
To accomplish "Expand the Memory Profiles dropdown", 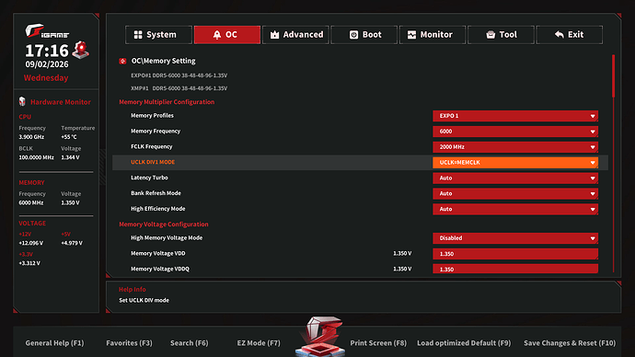I will tap(515, 116).
